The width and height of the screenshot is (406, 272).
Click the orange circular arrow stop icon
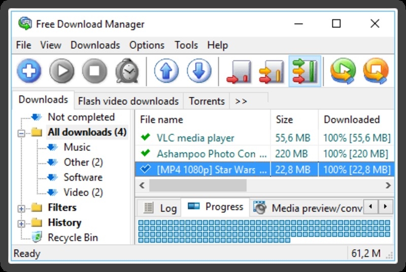point(376,71)
